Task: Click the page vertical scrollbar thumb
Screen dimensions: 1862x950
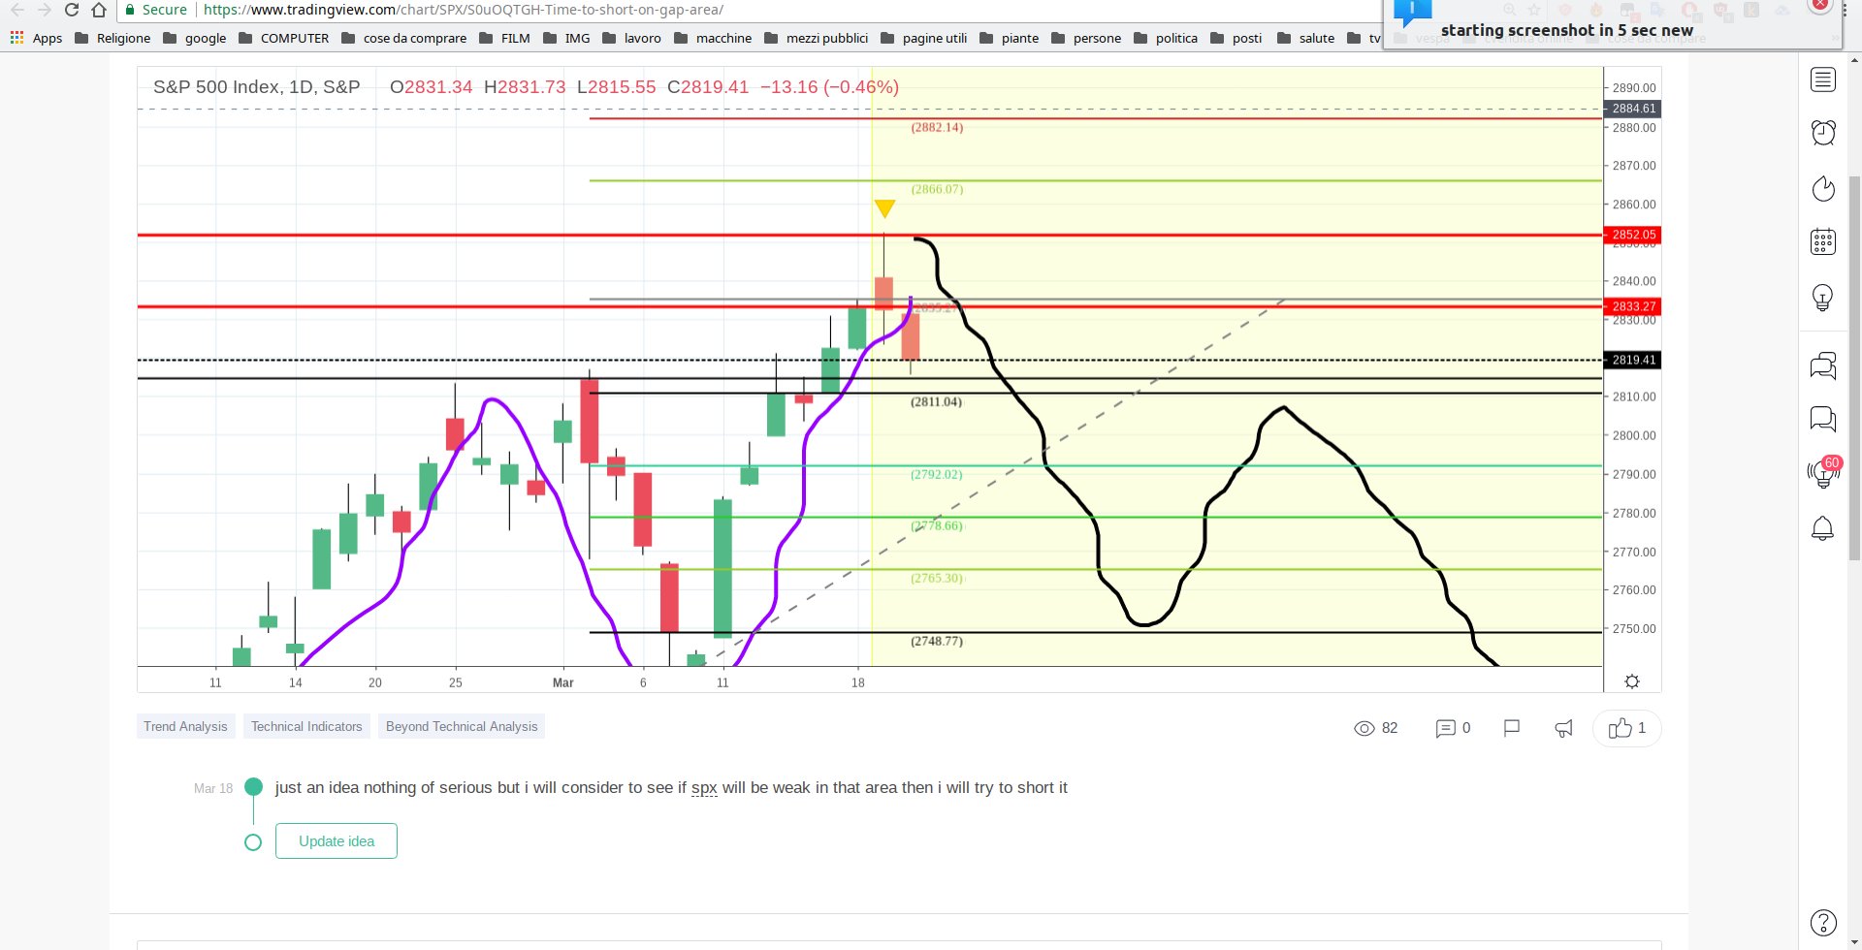Action: point(1854,368)
